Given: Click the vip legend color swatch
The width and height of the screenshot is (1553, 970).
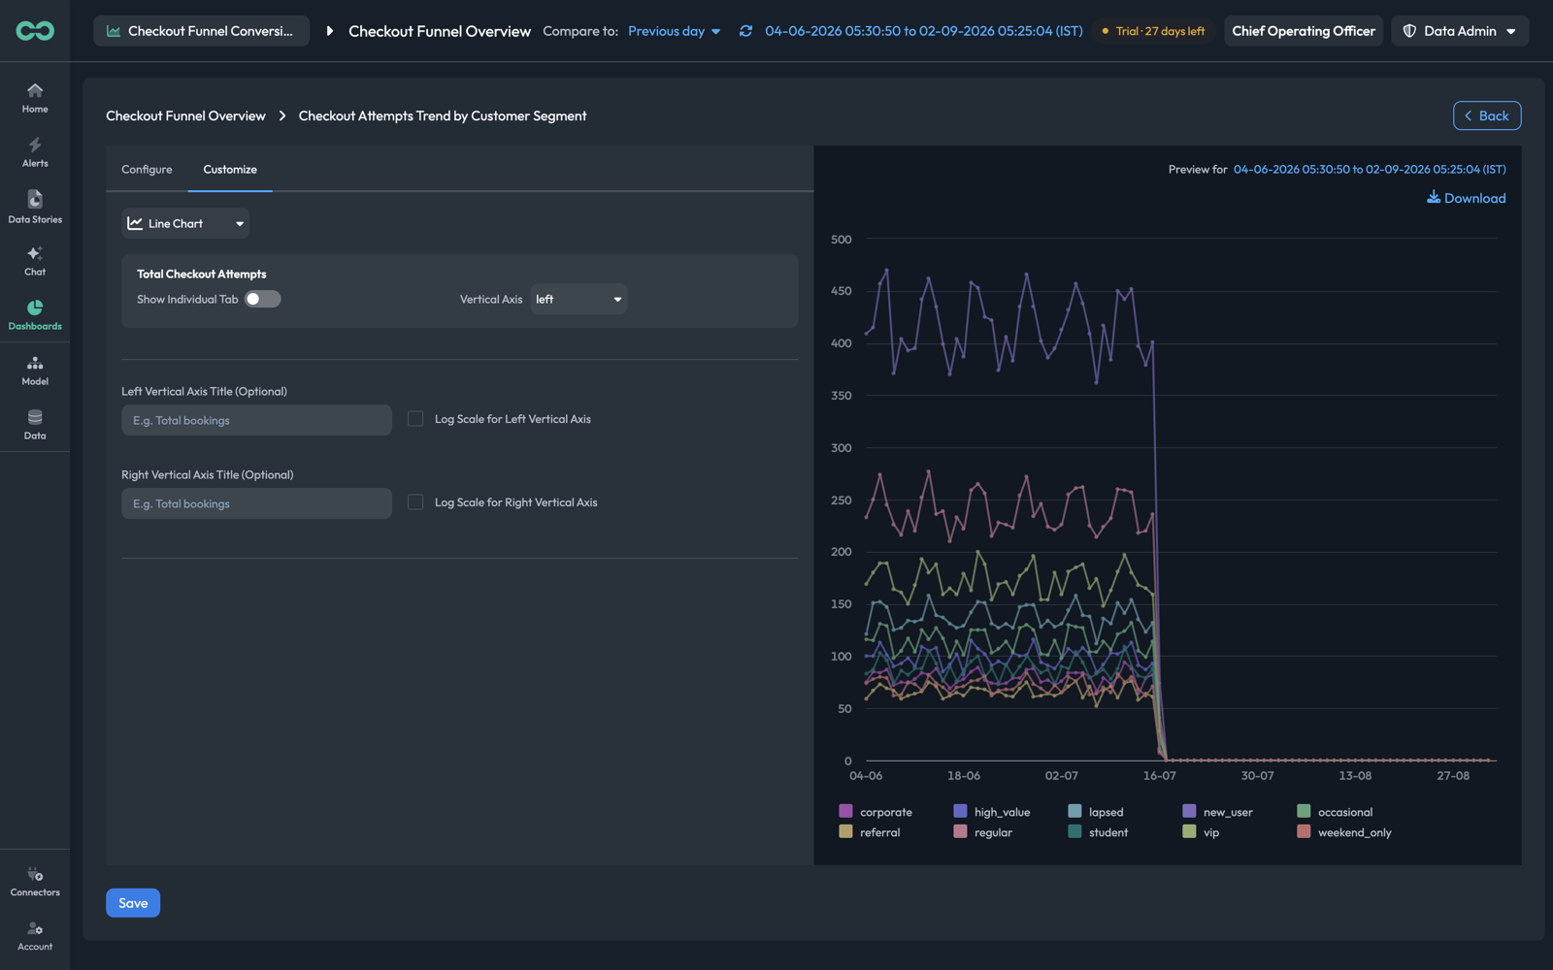Looking at the screenshot, I should (1189, 831).
